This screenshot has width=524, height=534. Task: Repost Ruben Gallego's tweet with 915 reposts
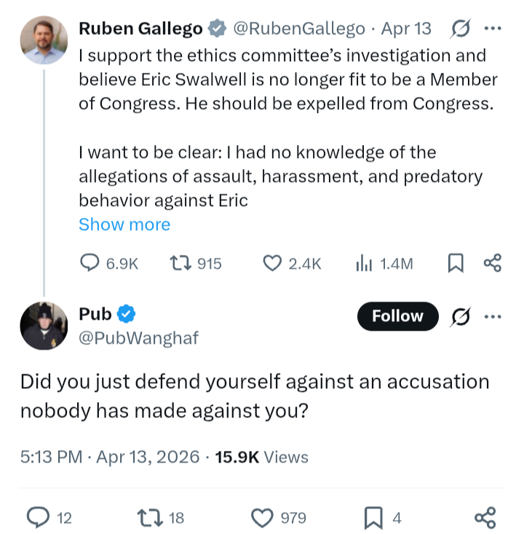tap(196, 264)
